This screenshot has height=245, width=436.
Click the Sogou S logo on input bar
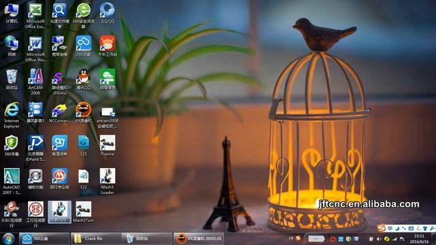click(x=381, y=228)
